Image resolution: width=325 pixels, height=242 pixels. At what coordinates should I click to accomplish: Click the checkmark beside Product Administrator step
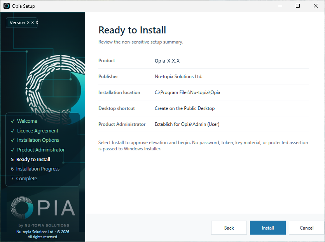coord(13,150)
